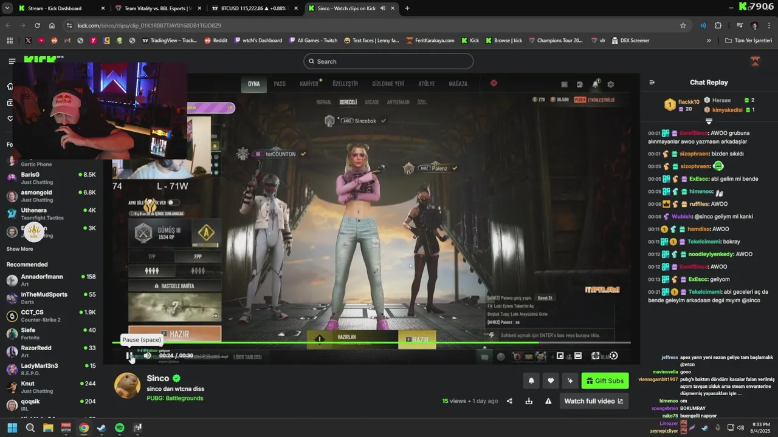Screen dimensions: 778x437
Task: Click the sparkle subscribe icon
Action: pos(570,381)
